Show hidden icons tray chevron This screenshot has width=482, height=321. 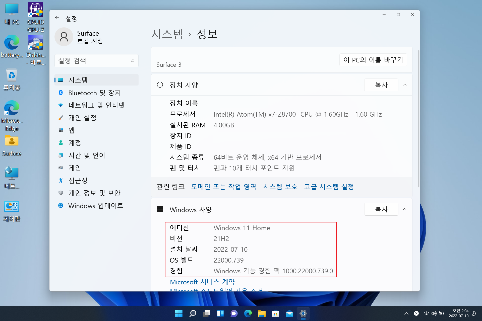(x=406, y=313)
